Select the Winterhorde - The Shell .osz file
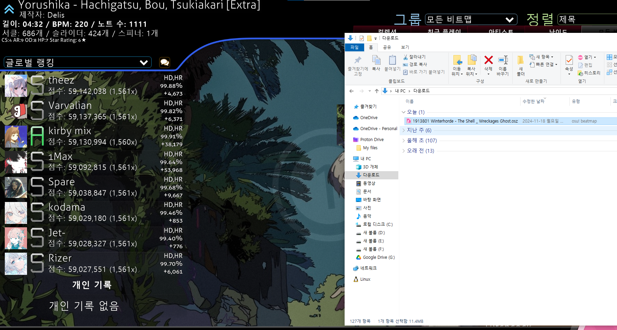The image size is (617, 330). click(x=511, y=121)
